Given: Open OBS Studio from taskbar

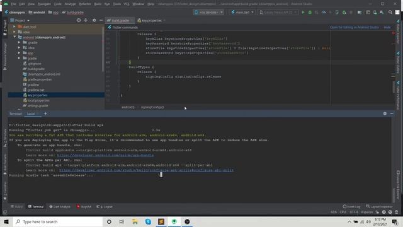Looking at the screenshot, I should 187,221.
